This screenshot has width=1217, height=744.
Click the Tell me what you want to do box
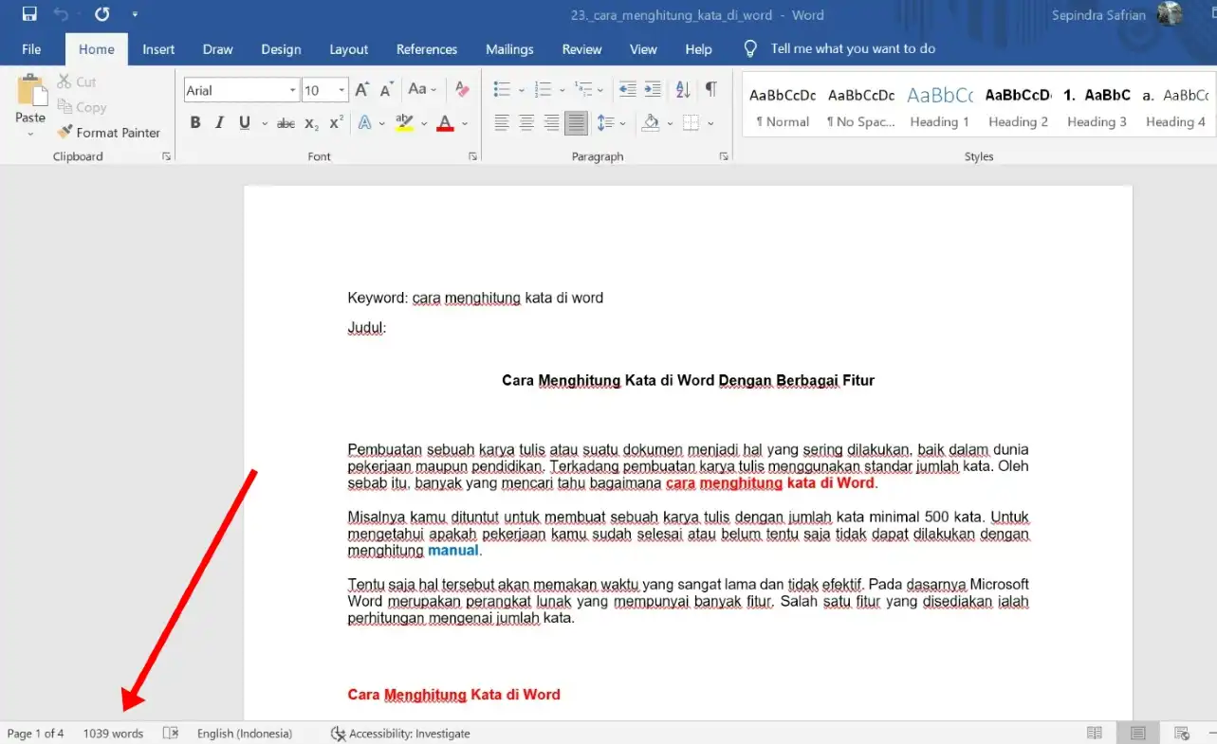(840, 48)
